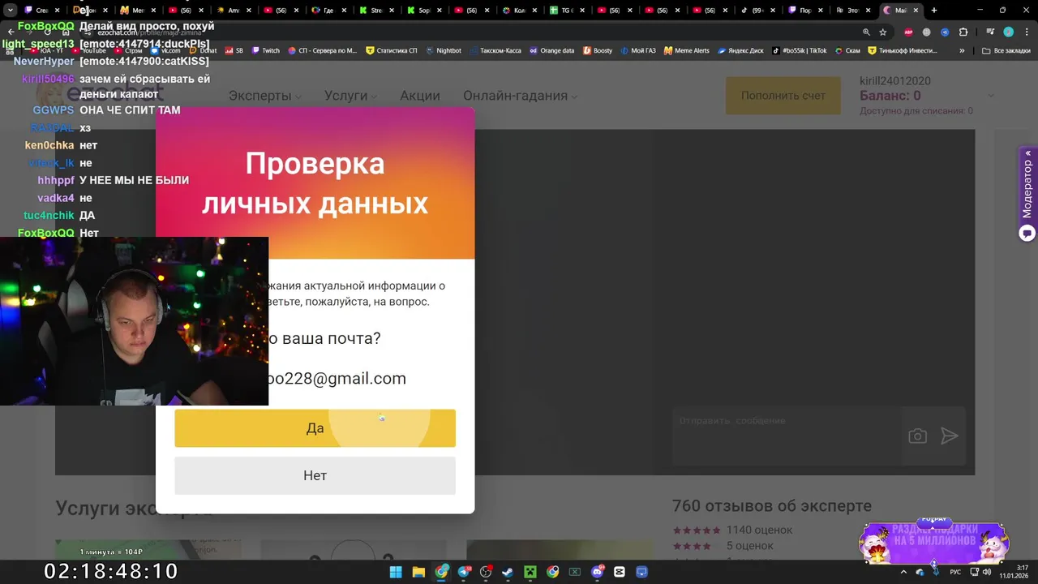Click the send message arrow icon

click(x=949, y=436)
